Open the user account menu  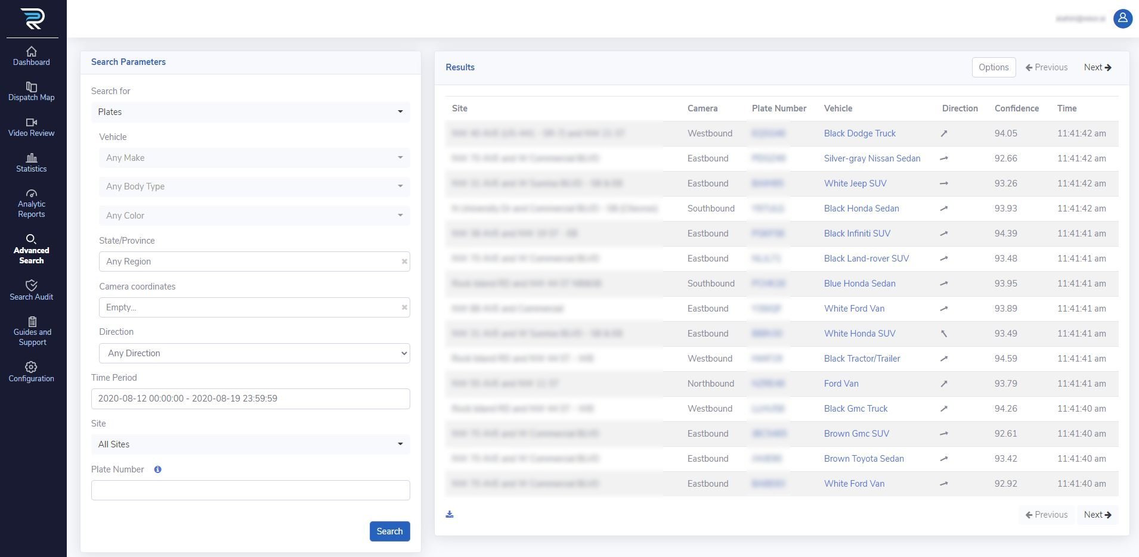(1122, 18)
